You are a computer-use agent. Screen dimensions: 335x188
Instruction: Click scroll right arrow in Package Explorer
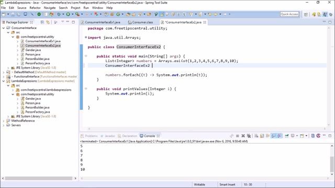75,178
